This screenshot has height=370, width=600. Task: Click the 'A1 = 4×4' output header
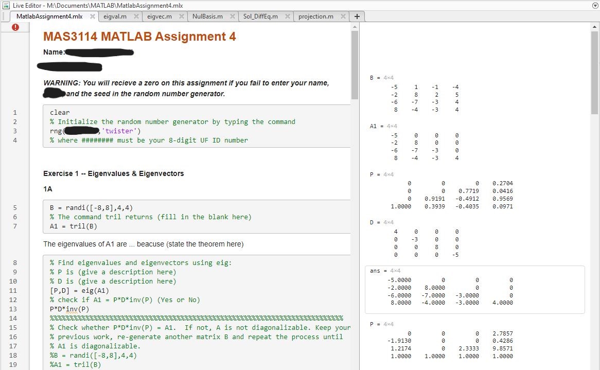383,126
